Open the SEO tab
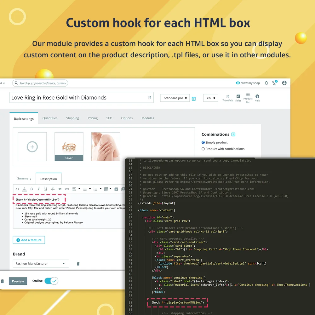Image resolution: width=315 pixels, height=315 pixels. (x=109, y=118)
